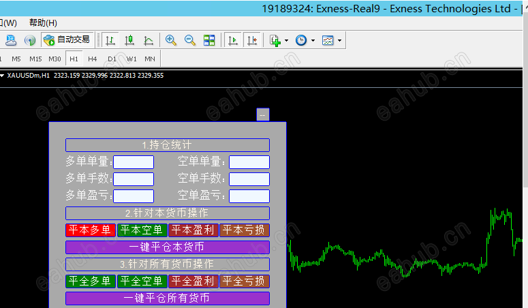The image size is (528, 308).
Task: Minimize the trading panel with '--' button
Action: pos(263,115)
